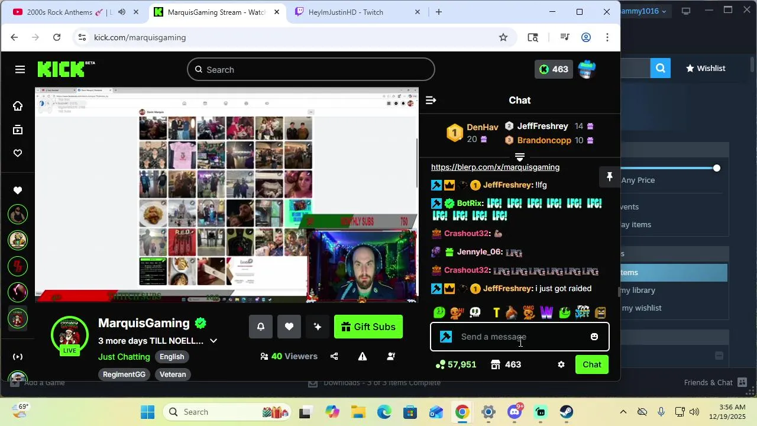
Task: Insert the yellow T emote
Action: click(x=496, y=312)
